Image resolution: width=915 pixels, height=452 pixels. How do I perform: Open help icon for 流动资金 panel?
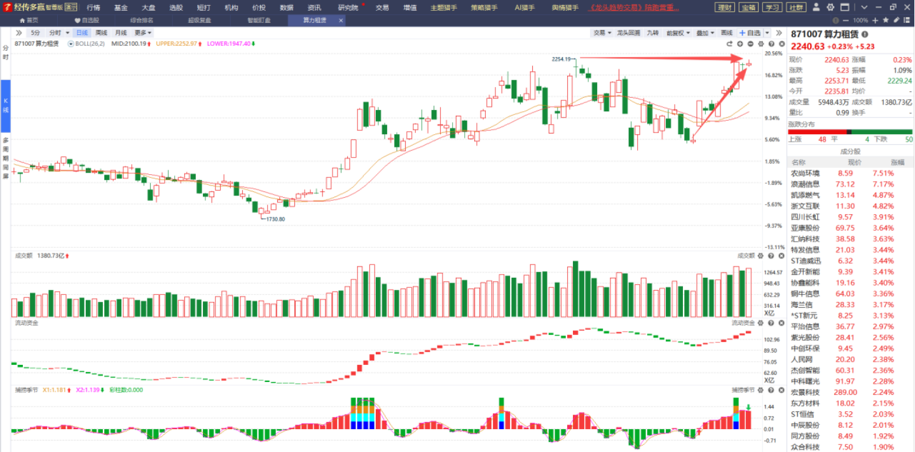pyautogui.click(x=771, y=323)
